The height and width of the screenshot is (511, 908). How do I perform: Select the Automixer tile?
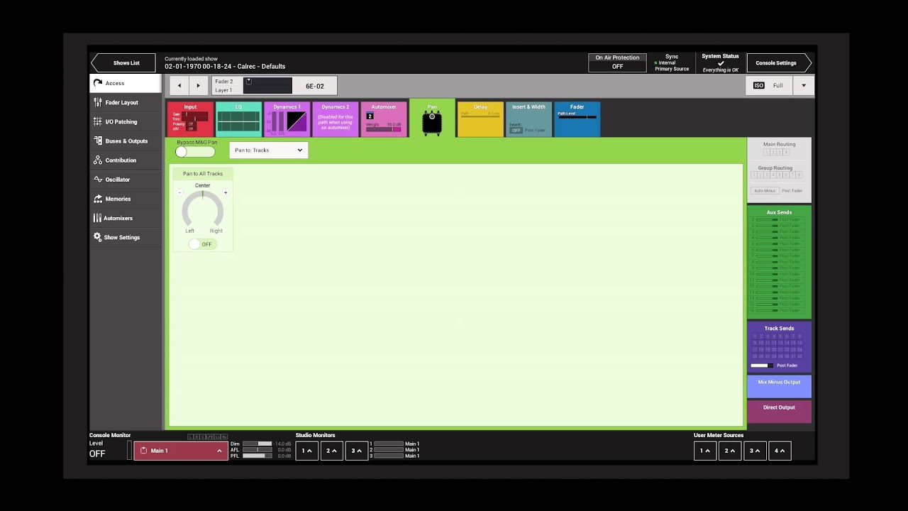click(384, 119)
